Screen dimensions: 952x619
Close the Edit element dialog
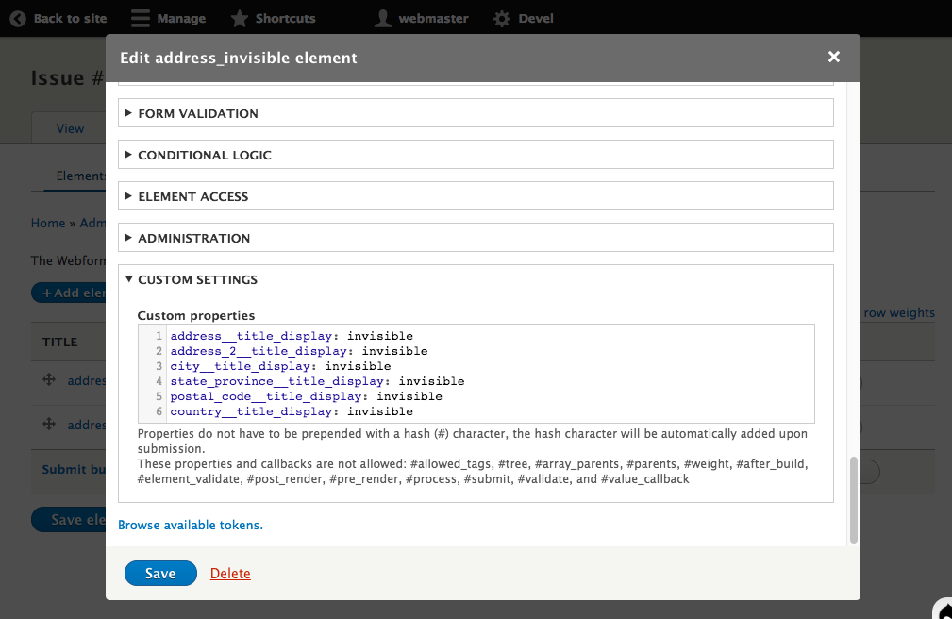tap(833, 58)
